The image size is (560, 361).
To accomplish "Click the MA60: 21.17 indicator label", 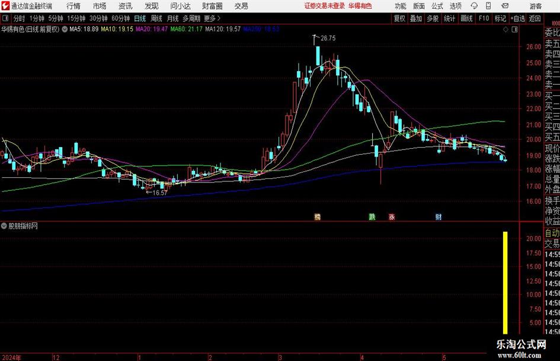I will 186,29.
